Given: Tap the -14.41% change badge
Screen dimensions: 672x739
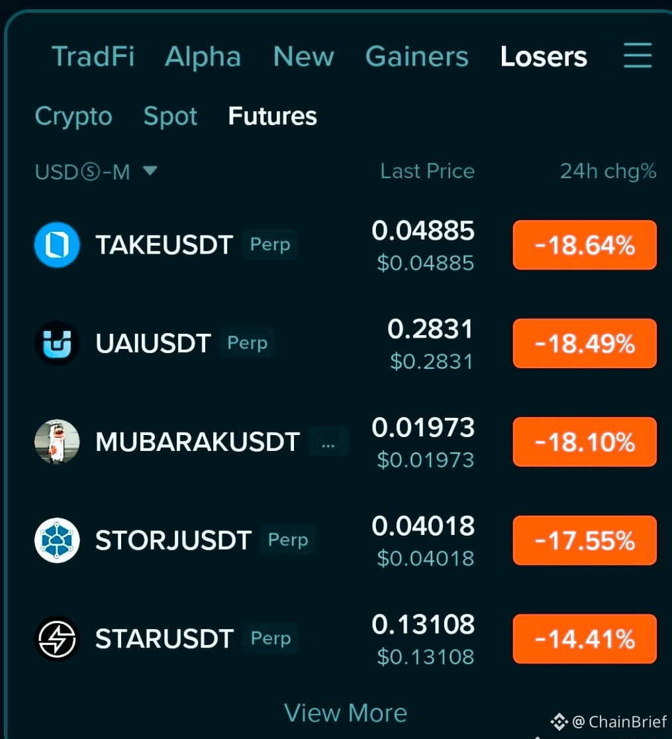Looking at the screenshot, I should tap(585, 638).
